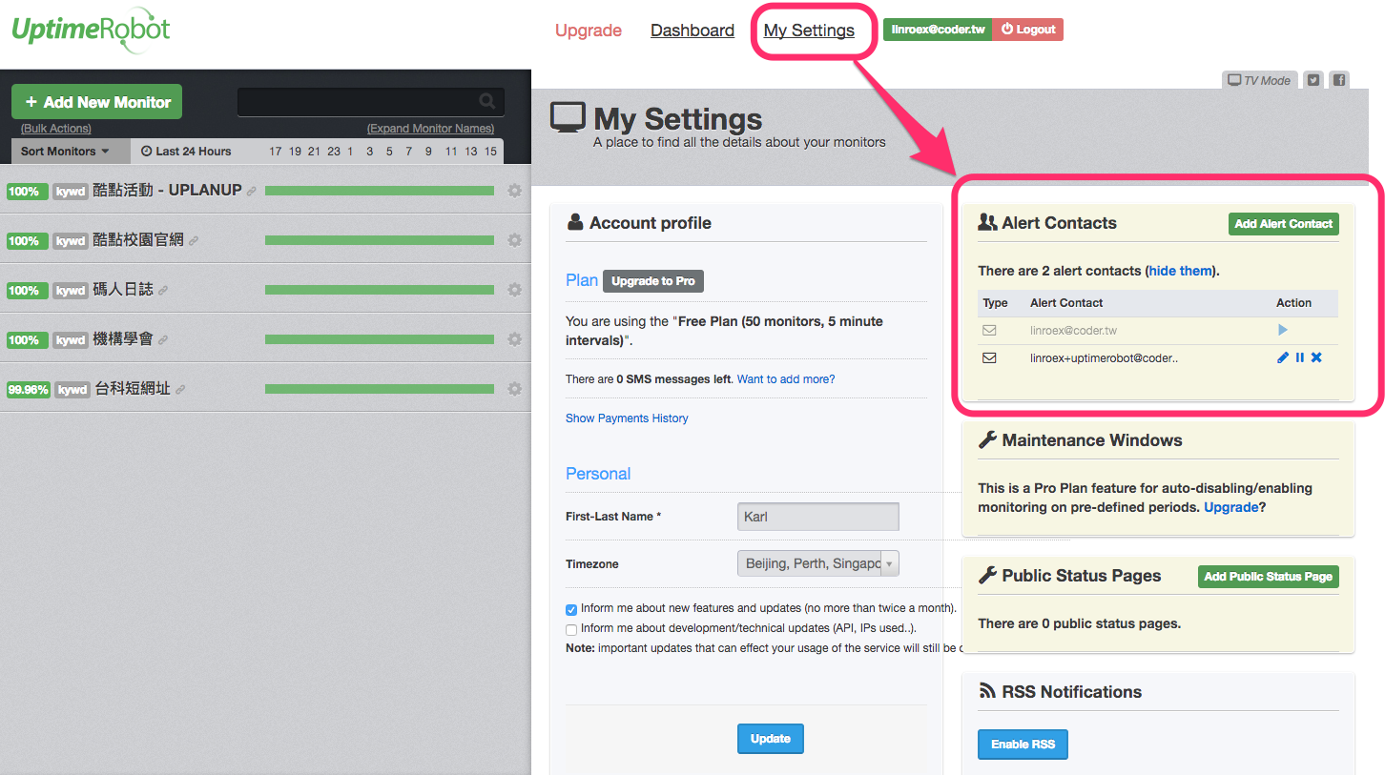Select the 酷點校園官網 monitor name
The width and height of the screenshot is (1385, 775).
[138, 240]
